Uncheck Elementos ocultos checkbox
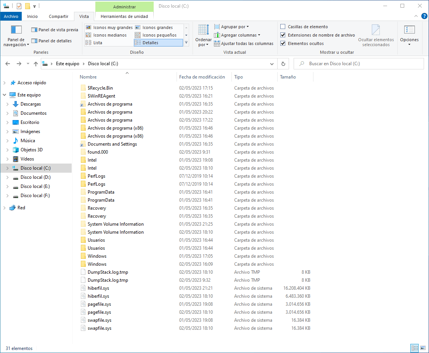429x353 pixels. pos(283,43)
